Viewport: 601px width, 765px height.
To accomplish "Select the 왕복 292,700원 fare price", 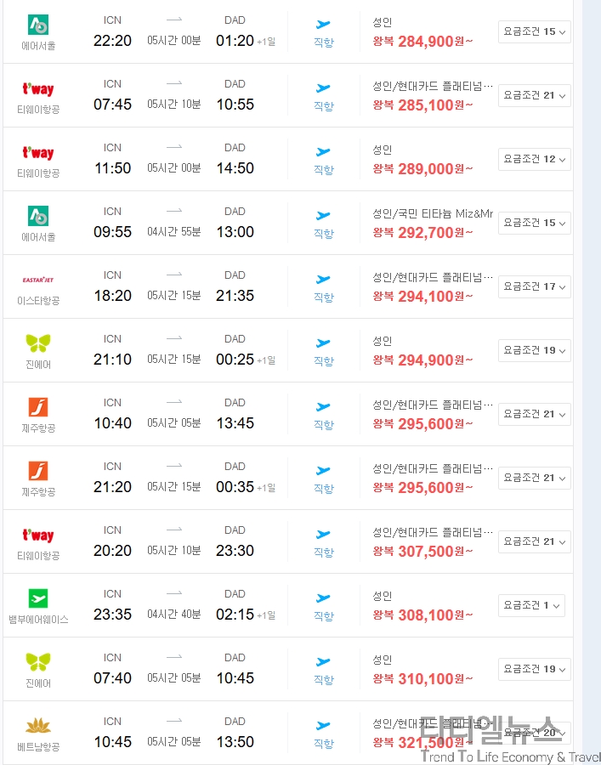I will point(423,233).
